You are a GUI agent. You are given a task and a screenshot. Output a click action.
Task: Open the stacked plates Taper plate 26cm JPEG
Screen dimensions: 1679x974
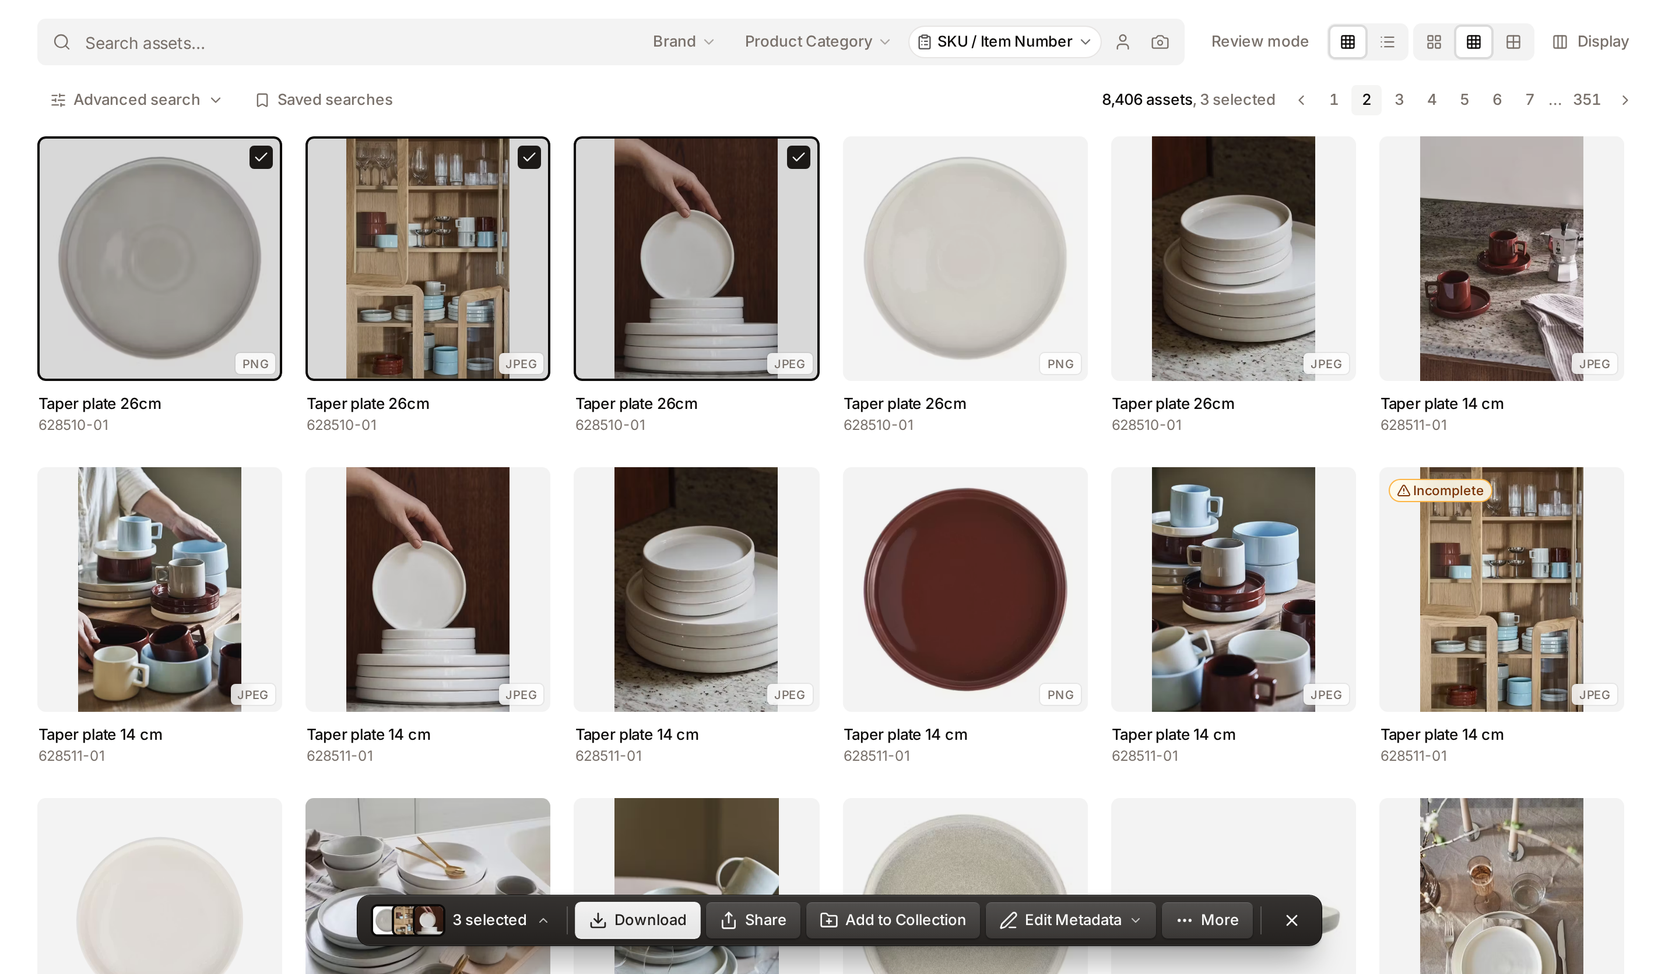coord(1233,258)
